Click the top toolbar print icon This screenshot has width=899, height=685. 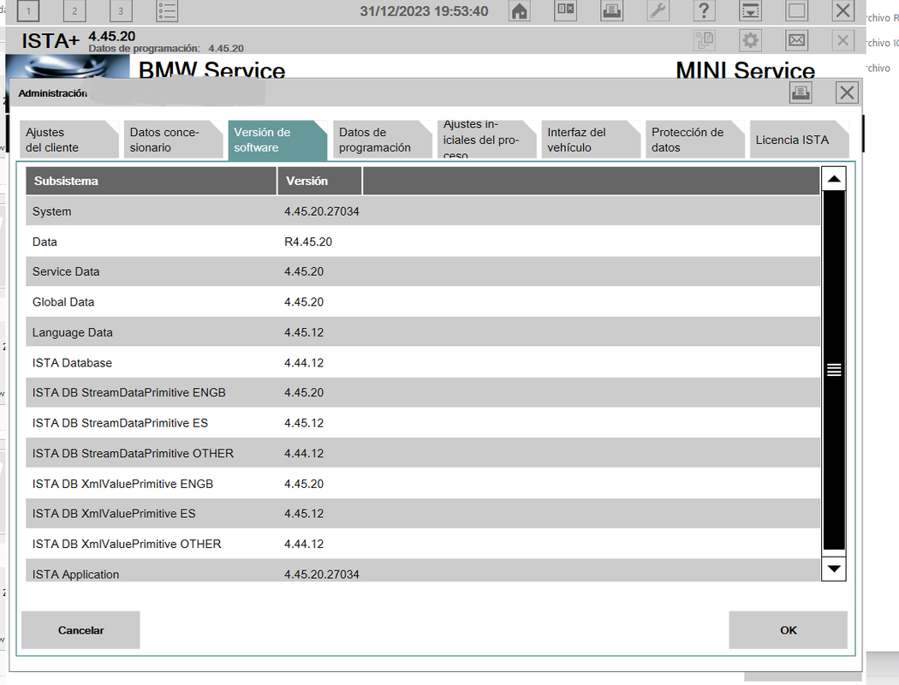(x=612, y=10)
